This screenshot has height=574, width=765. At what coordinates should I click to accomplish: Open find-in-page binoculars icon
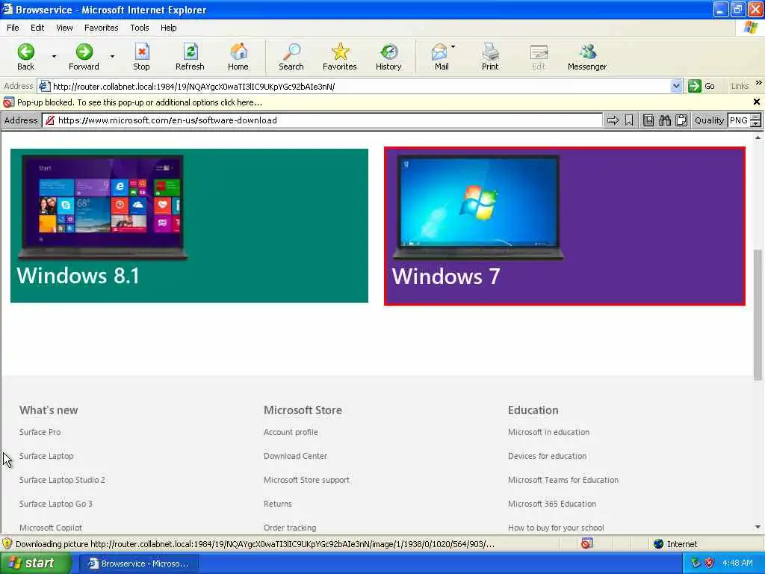click(x=665, y=120)
